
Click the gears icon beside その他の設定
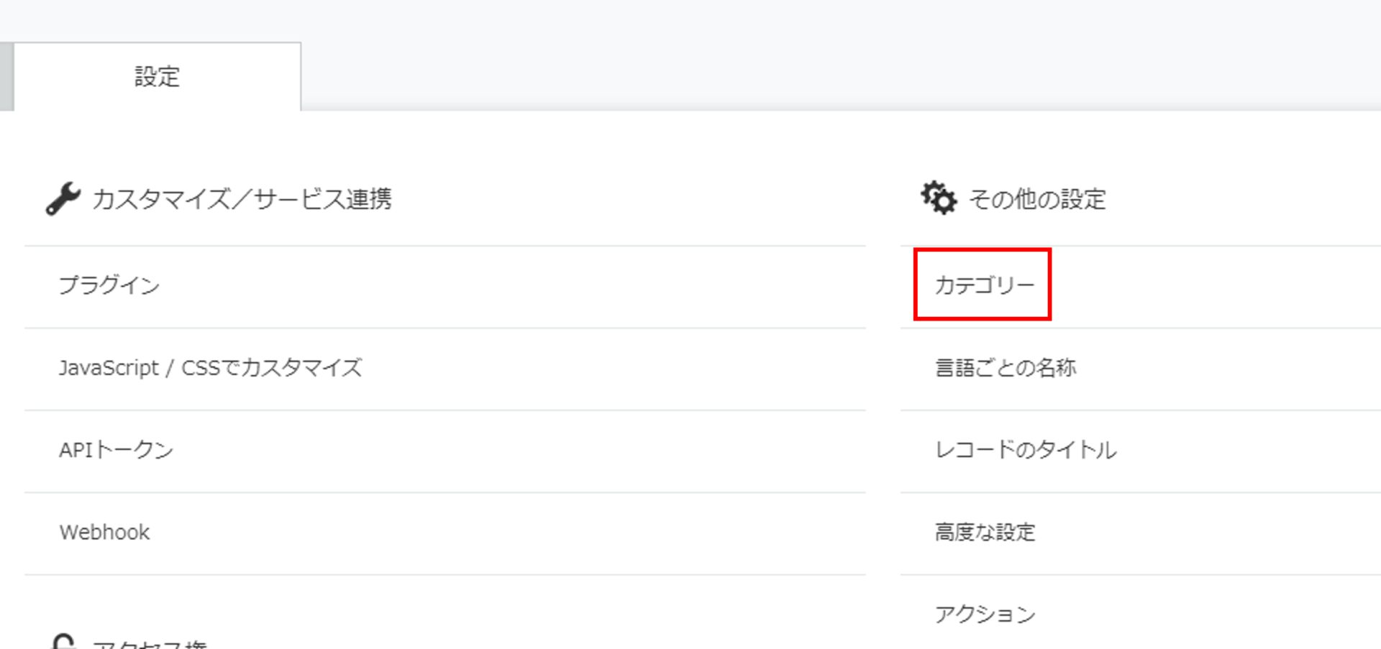pyautogui.click(x=939, y=198)
